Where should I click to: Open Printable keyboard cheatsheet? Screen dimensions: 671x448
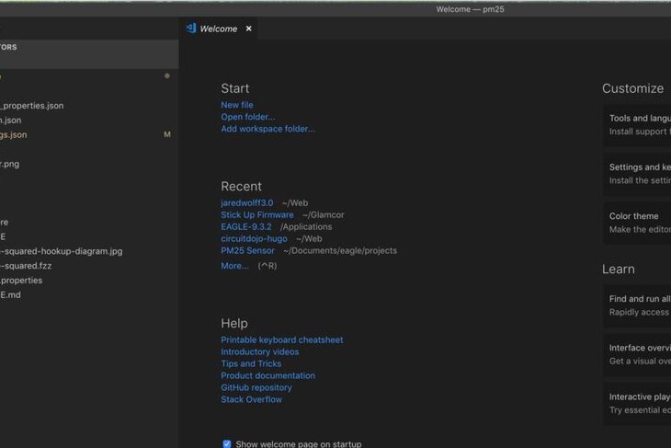pos(282,340)
